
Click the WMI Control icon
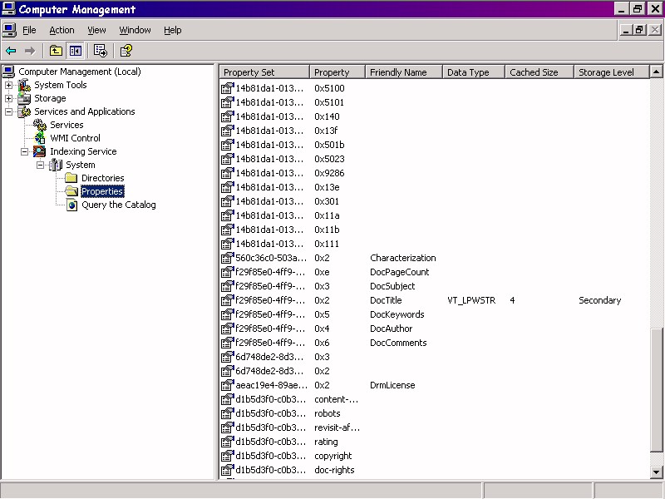[40, 138]
